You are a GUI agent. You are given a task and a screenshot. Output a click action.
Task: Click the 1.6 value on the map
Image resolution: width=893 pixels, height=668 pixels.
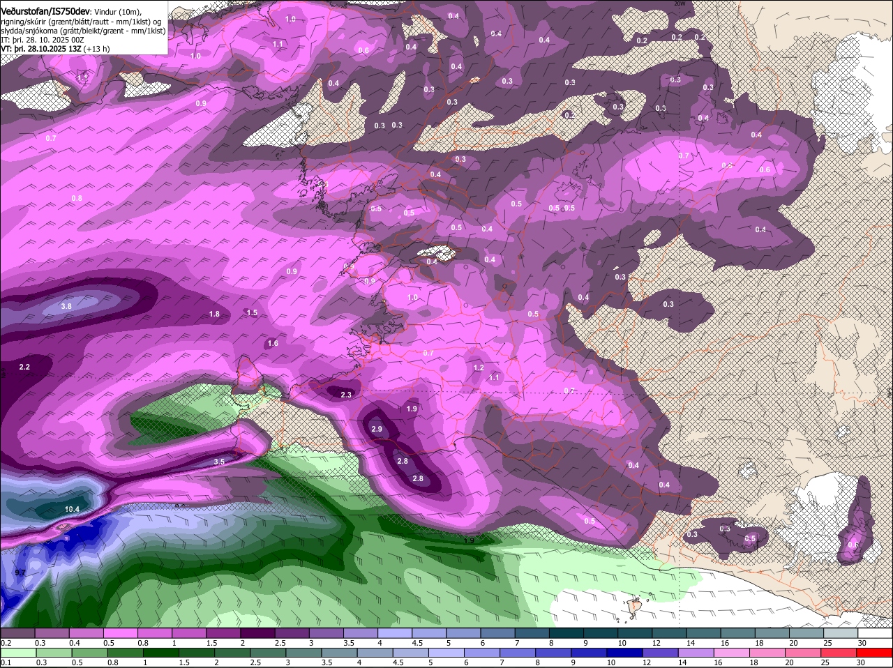pyautogui.click(x=273, y=343)
